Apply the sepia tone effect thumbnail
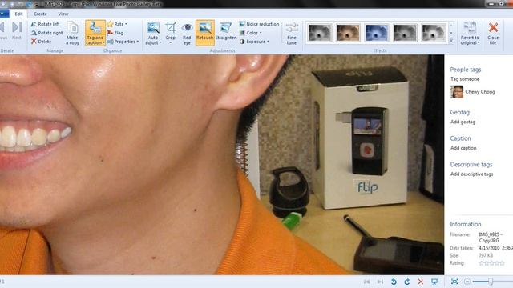This screenshot has width=513, height=288. (x=348, y=32)
